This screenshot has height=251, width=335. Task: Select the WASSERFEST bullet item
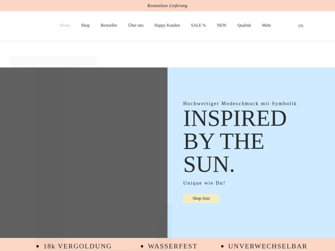[x=172, y=246]
